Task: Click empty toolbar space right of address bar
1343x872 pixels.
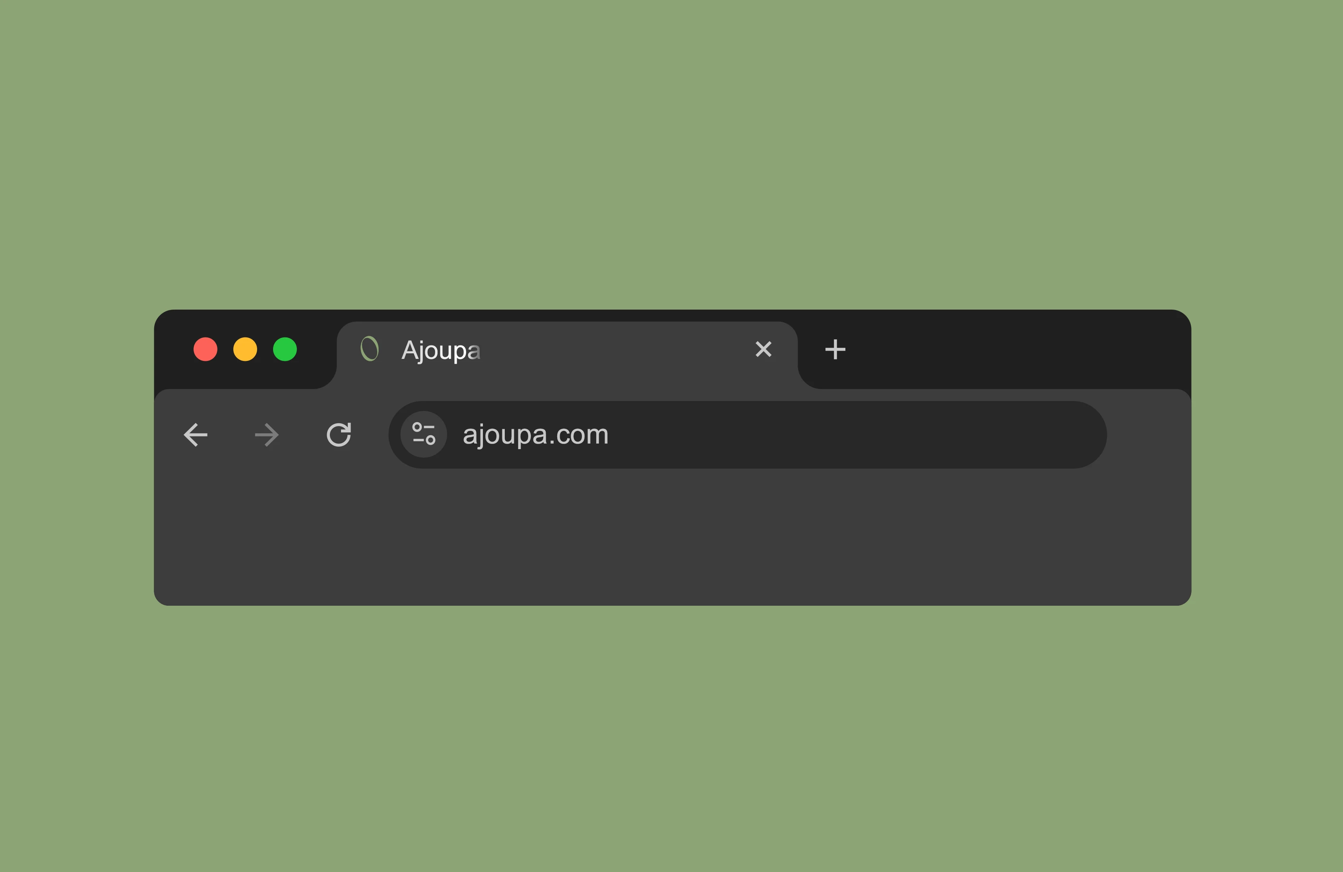Action: click(1148, 434)
